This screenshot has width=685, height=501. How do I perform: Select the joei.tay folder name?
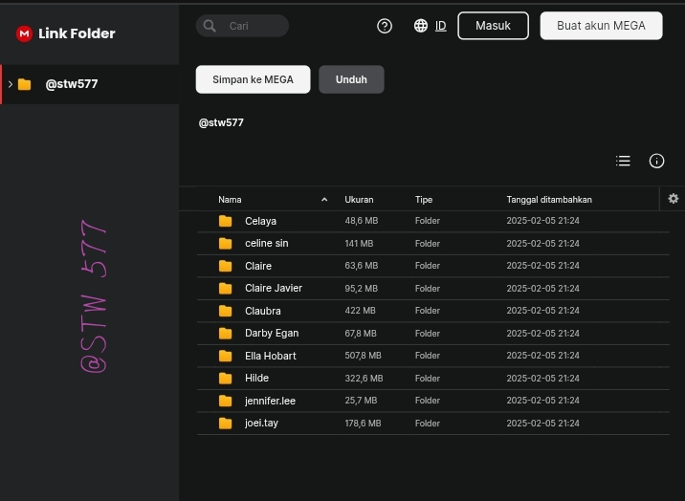tap(262, 424)
